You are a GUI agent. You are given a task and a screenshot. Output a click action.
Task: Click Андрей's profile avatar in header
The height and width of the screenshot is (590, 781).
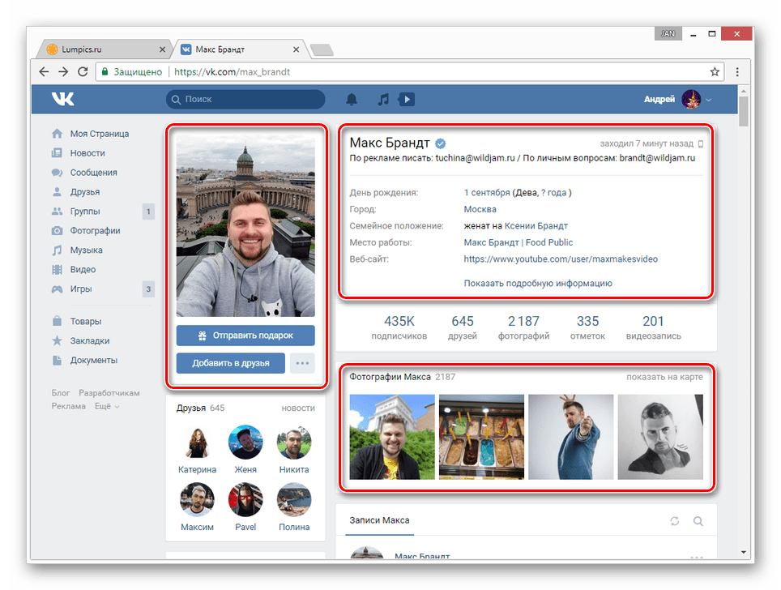[691, 99]
